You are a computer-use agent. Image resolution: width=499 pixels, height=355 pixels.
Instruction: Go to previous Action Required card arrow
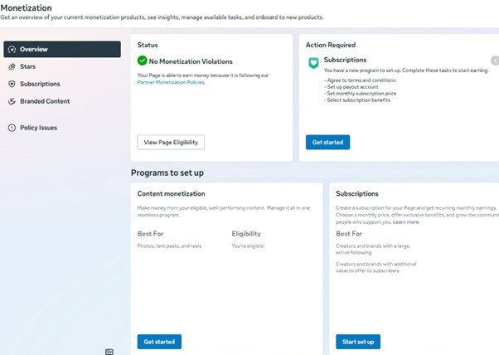[x=495, y=61]
